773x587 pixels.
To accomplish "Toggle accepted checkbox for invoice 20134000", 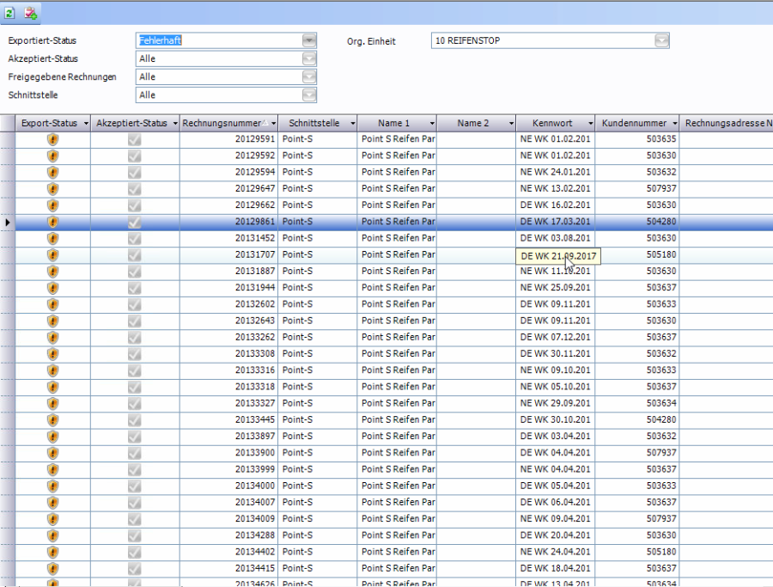I will click(134, 485).
